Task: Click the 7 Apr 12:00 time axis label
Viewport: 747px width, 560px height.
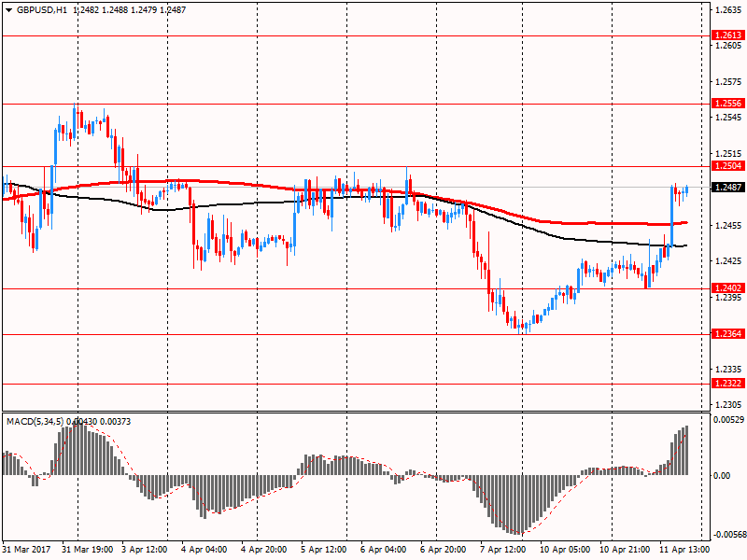Action: click(503, 550)
